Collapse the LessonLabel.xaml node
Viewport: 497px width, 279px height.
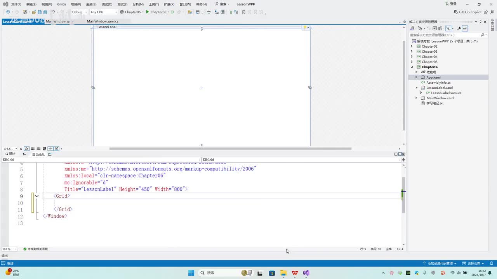tap(416, 88)
